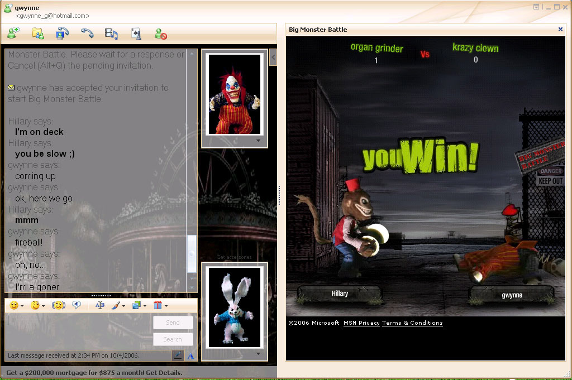Viewport: 572px width, 380px height.
Task: Change the text font icon
Action: coord(99,305)
